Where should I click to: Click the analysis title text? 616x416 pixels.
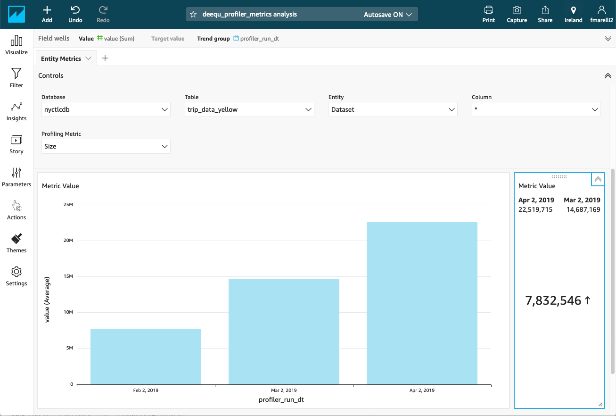pyautogui.click(x=250, y=14)
